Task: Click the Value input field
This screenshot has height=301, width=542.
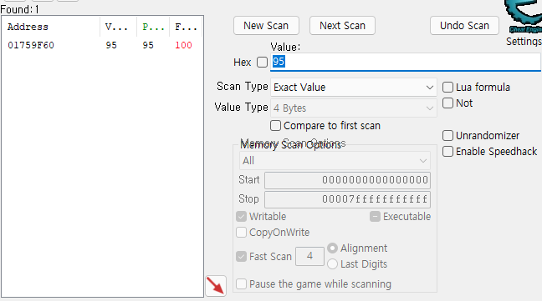Action: coord(405,62)
